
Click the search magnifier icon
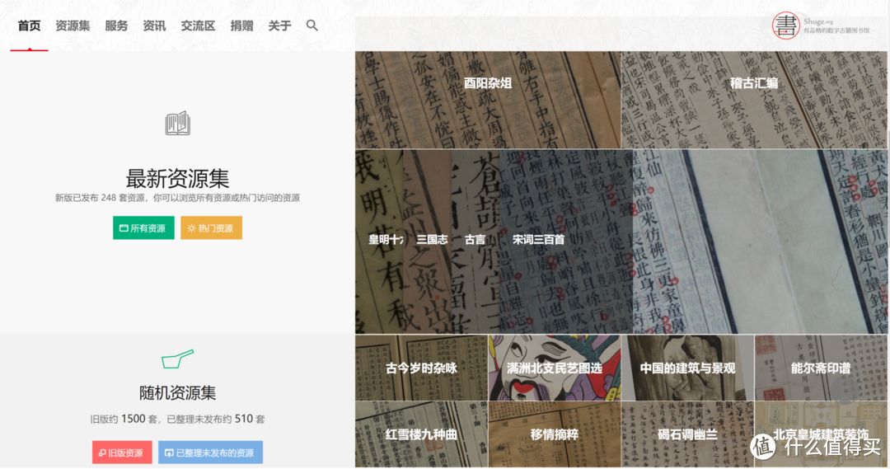point(311,26)
